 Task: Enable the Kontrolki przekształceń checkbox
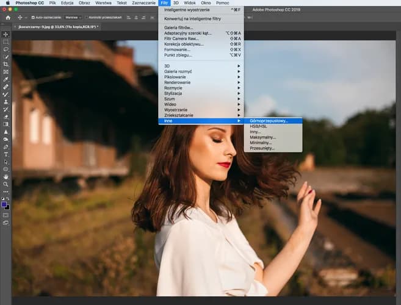(87, 18)
